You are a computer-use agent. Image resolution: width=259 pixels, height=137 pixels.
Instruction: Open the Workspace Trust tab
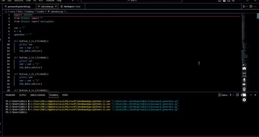pos(71,6)
